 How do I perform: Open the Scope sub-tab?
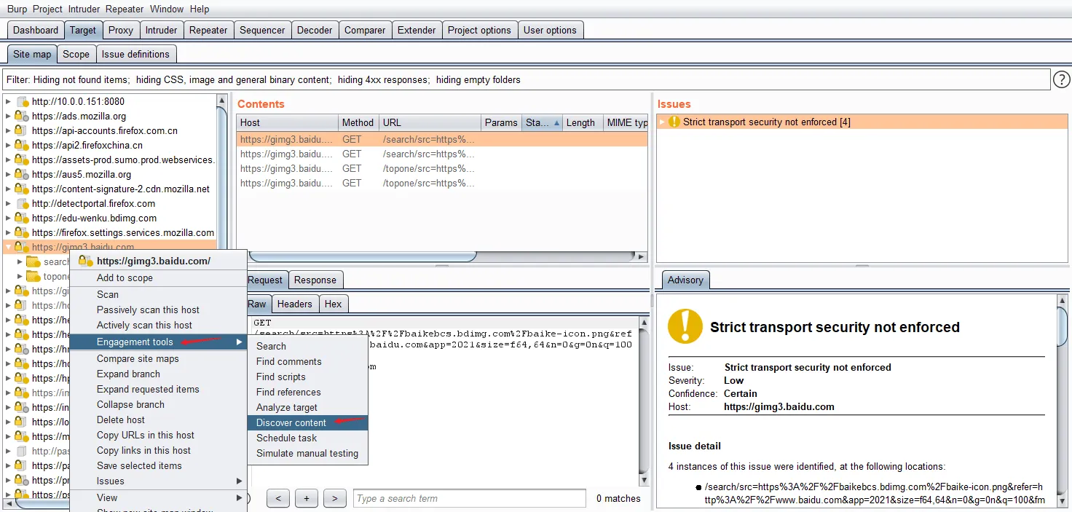[x=76, y=54]
